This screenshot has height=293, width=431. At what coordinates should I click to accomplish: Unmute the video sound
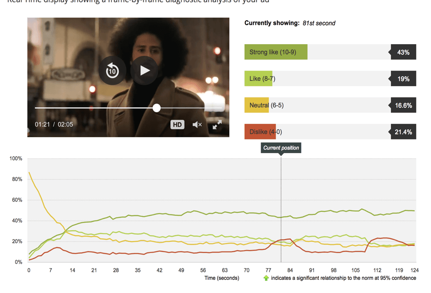(197, 125)
